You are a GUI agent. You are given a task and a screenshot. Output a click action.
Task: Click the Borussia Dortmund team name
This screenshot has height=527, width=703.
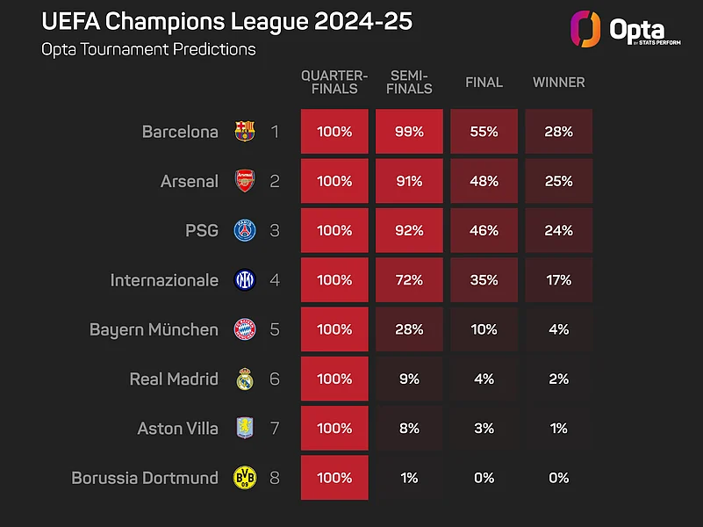pyautogui.click(x=145, y=478)
